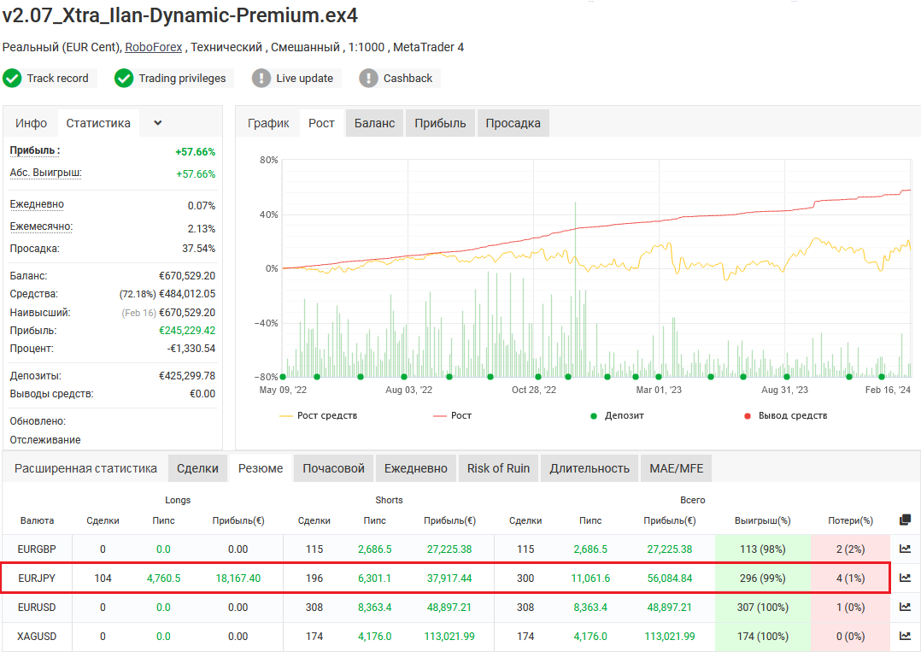Open the EURGBP row chart icon
Screen dimensions: 921x652
905,549
